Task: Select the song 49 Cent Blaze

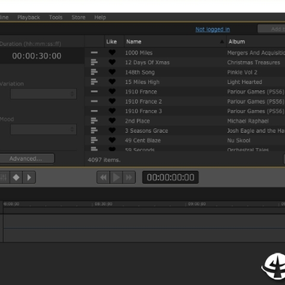Action: coord(142,141)
